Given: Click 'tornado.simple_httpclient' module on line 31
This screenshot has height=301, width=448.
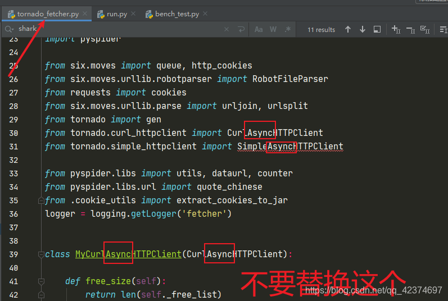Looking at the screenshot, I should (133, 147).
